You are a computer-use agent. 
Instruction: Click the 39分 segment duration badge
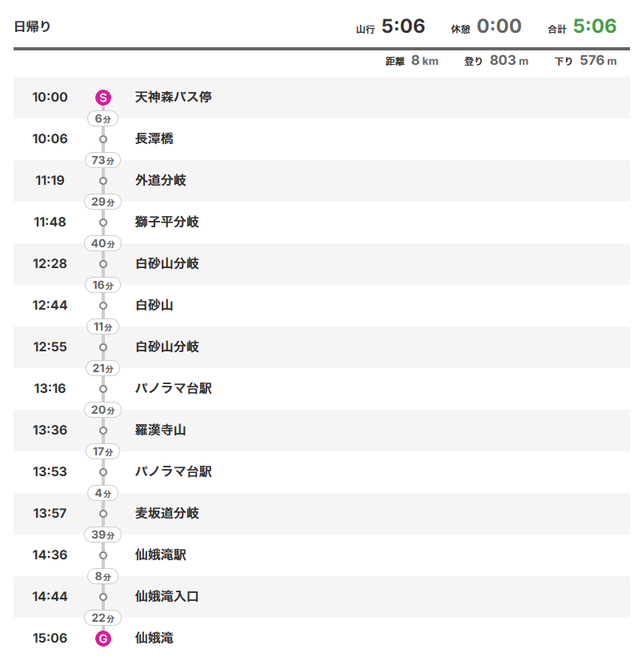click(102, 535)
